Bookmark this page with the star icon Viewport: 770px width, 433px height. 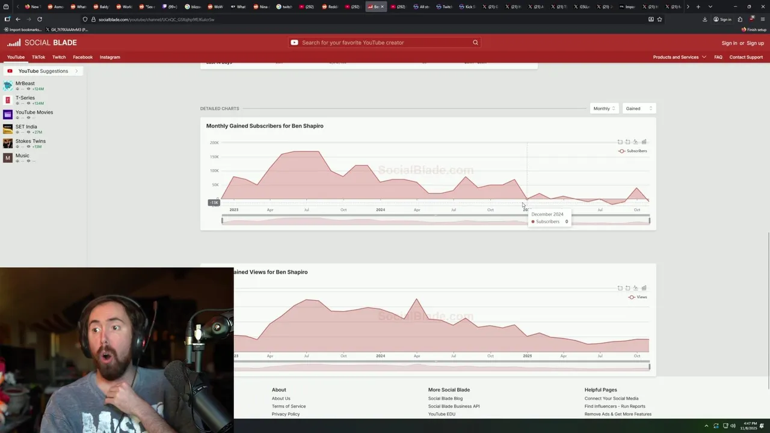[660, 19]
